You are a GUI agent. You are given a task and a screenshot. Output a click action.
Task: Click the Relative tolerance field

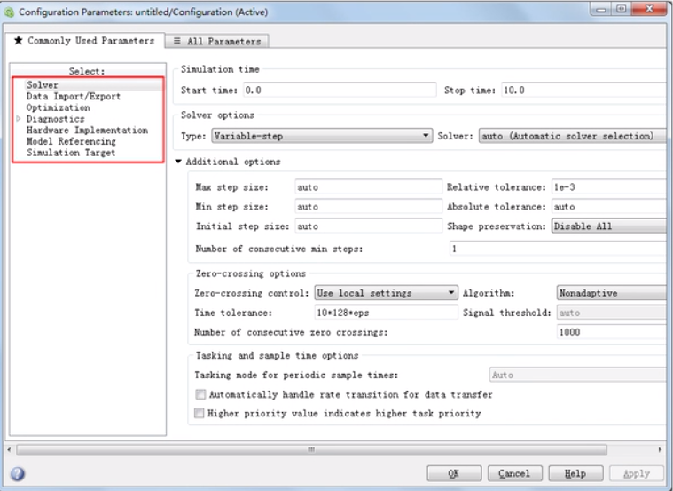pos(609,187)
